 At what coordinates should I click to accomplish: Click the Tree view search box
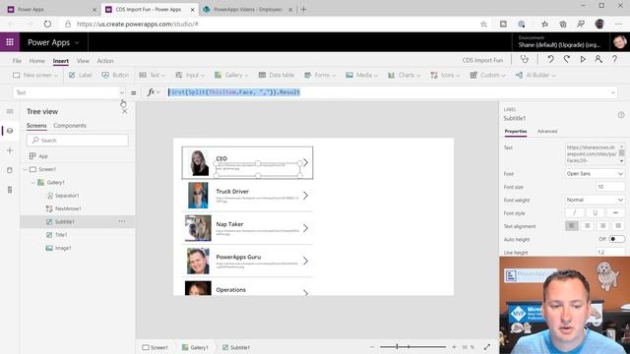[78, 140]
